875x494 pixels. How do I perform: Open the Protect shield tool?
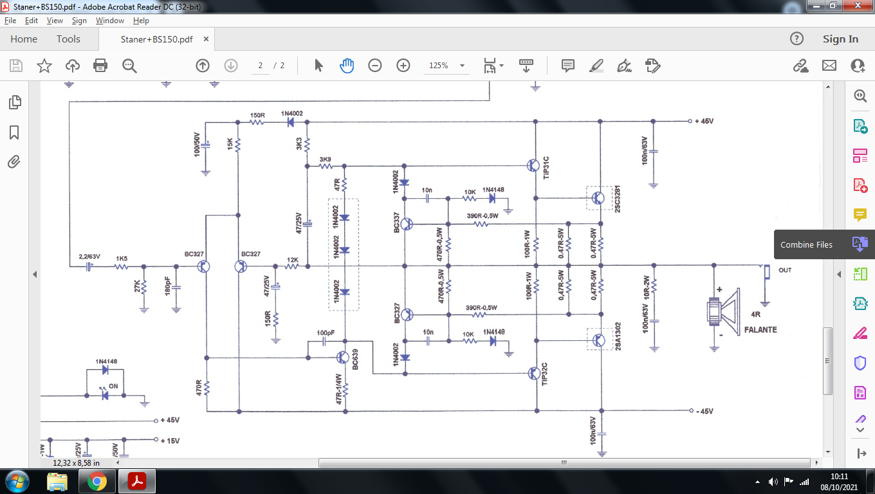click(x=860, y=363)
